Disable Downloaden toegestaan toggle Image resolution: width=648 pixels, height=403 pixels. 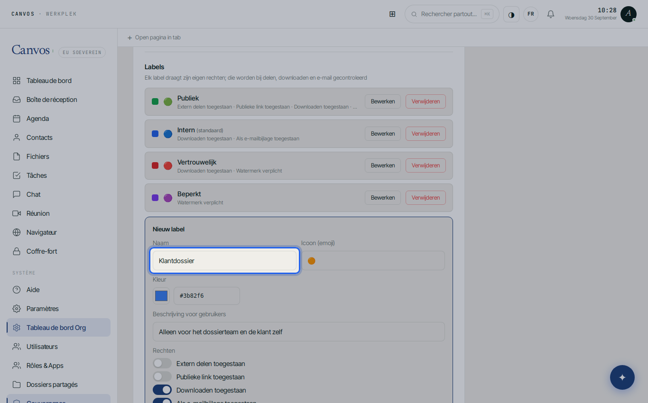pyautogui.click(x=162, y=390)
